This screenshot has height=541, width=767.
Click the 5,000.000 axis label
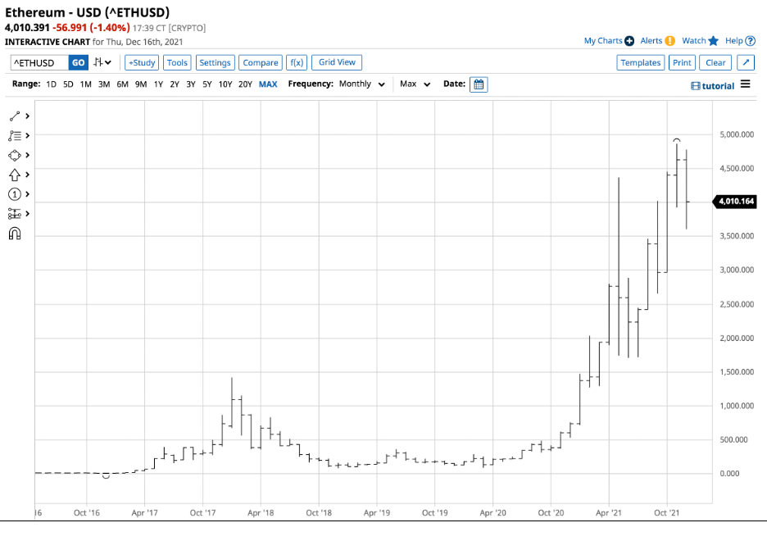[x=737, y=134]
